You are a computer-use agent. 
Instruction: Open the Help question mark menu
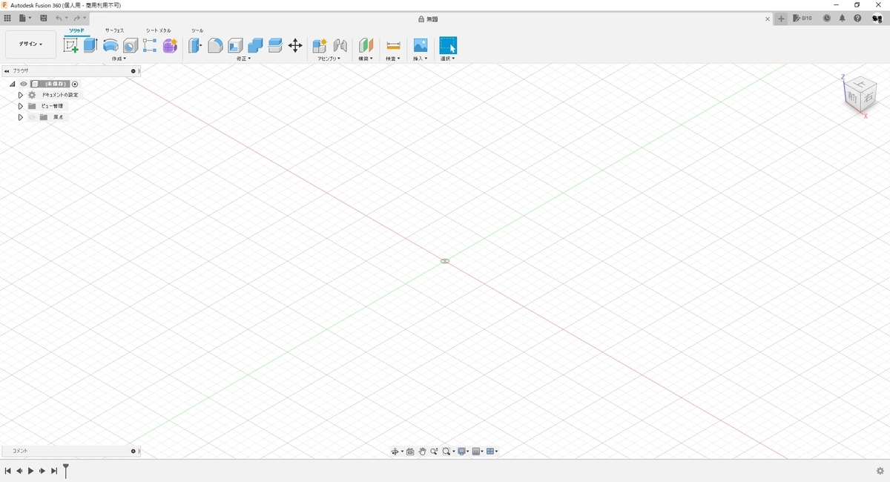click(858, 19)
